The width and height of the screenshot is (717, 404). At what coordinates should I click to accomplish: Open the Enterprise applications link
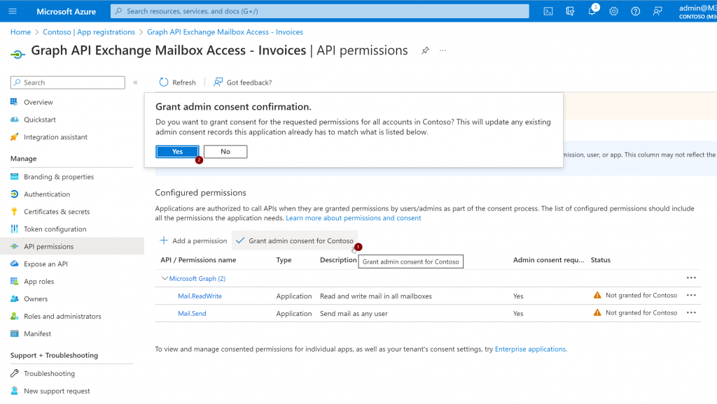point(530,349)
